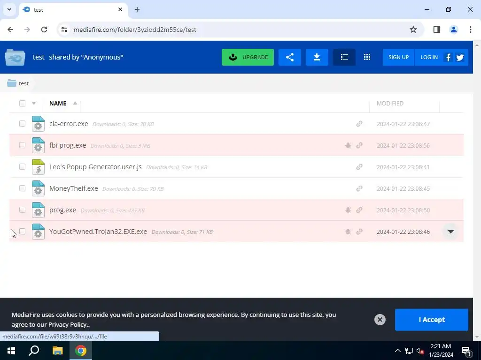Click the cia-error.exe file type icon

point(38,124)
